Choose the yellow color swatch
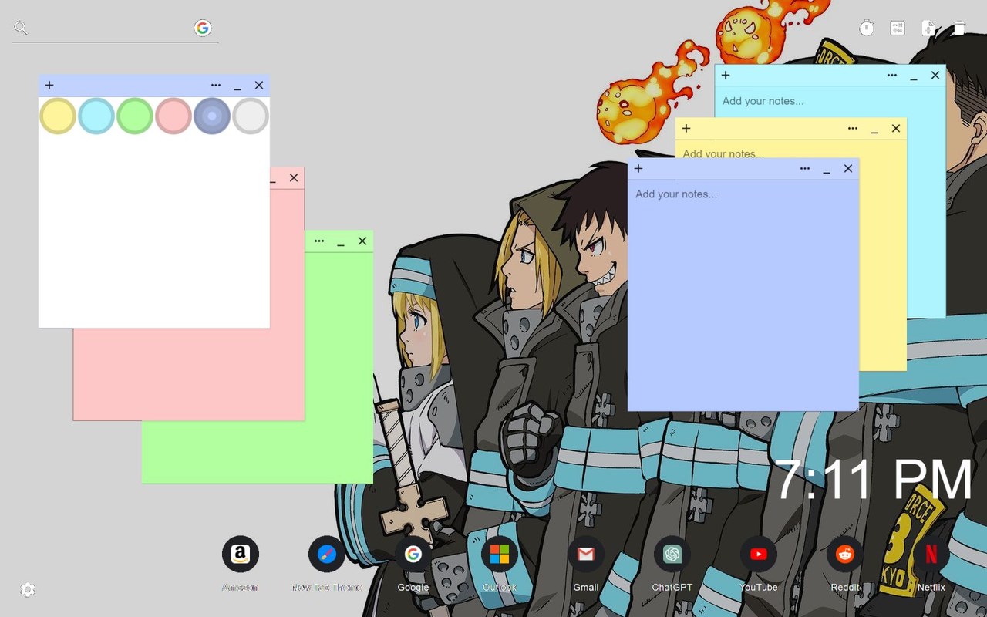 pos(58,116)
